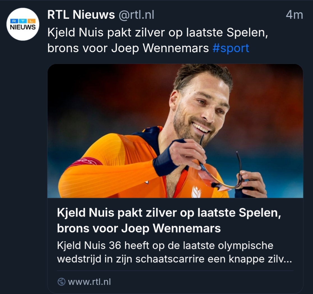
Task: Click the post text's first line above the card
Action: pyautogui.click(x=158, y=33)
